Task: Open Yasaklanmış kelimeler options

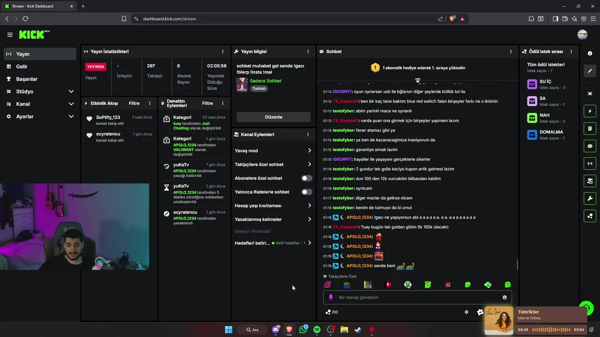Action: [273, 219]
